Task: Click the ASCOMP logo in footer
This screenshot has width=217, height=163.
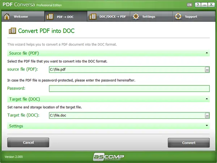Action: pos(109,157)
